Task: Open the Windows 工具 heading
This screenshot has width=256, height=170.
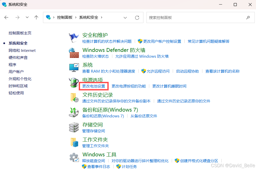Action: 99,155
